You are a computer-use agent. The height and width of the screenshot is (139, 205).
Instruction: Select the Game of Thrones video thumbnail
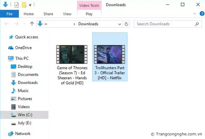point(72,54)
